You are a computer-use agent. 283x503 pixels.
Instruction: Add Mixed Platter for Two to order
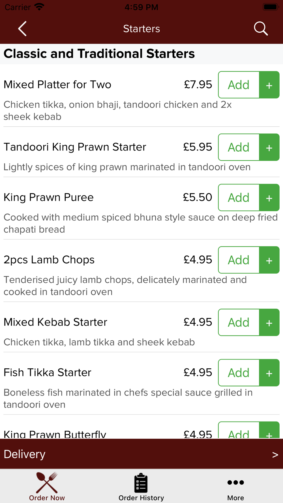tap(239, 85)
